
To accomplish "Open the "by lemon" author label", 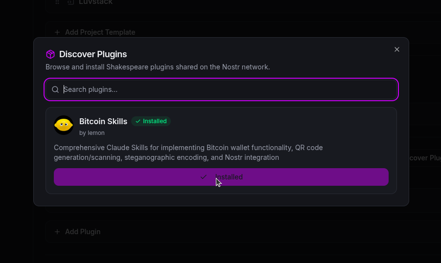I will point(92,133).
